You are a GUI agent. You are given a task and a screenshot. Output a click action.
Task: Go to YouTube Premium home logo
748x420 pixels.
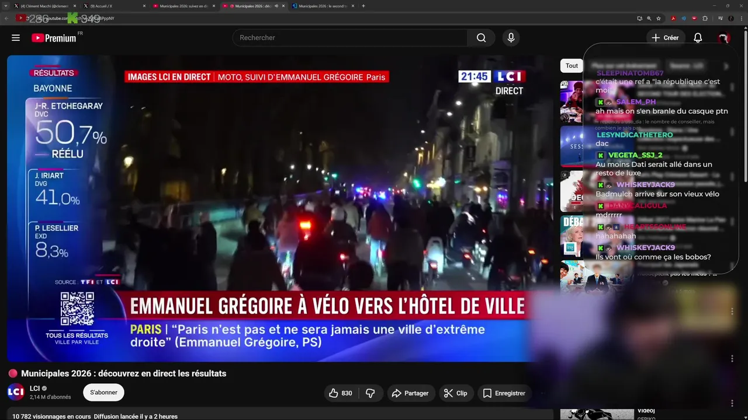click(54, 38)
